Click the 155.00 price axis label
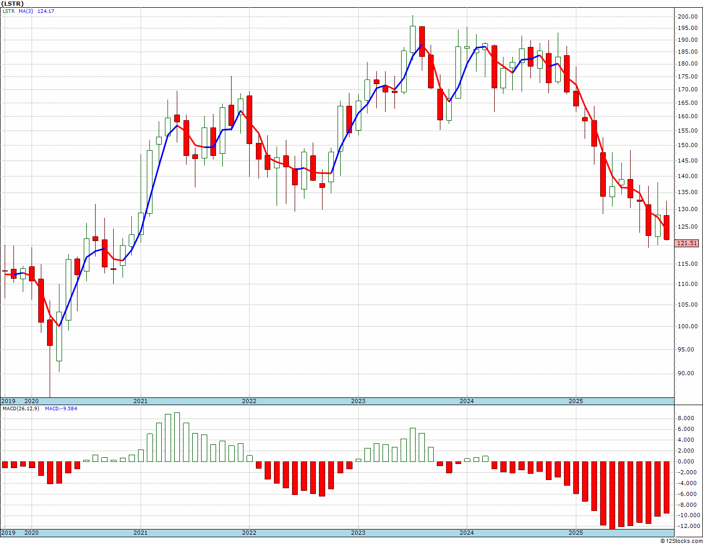The height and width of the screenshot is (545, 703). tap(687, 131)
